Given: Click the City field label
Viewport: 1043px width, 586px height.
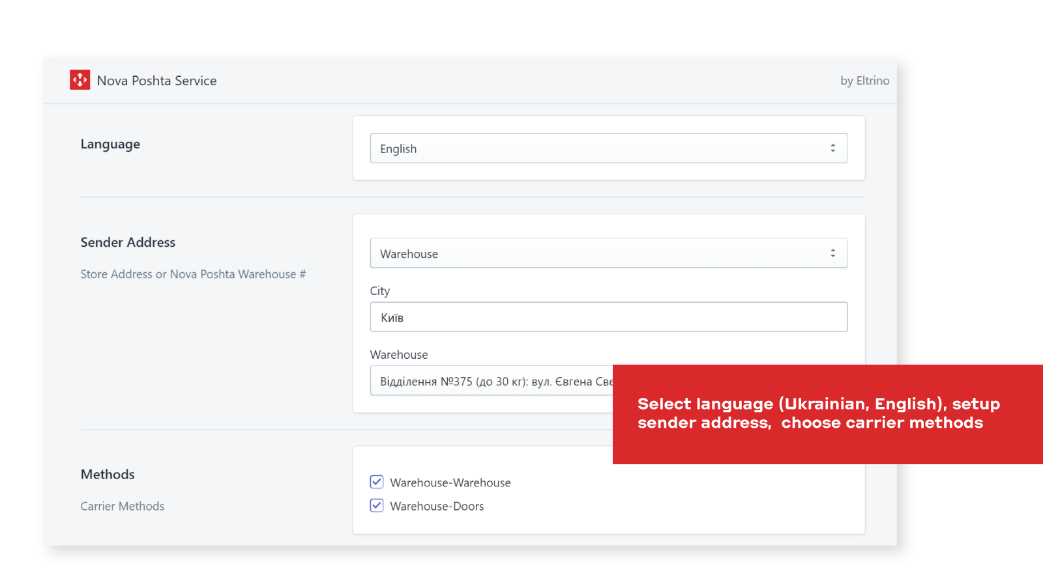Looking at the screenshot, I should 380,291.
